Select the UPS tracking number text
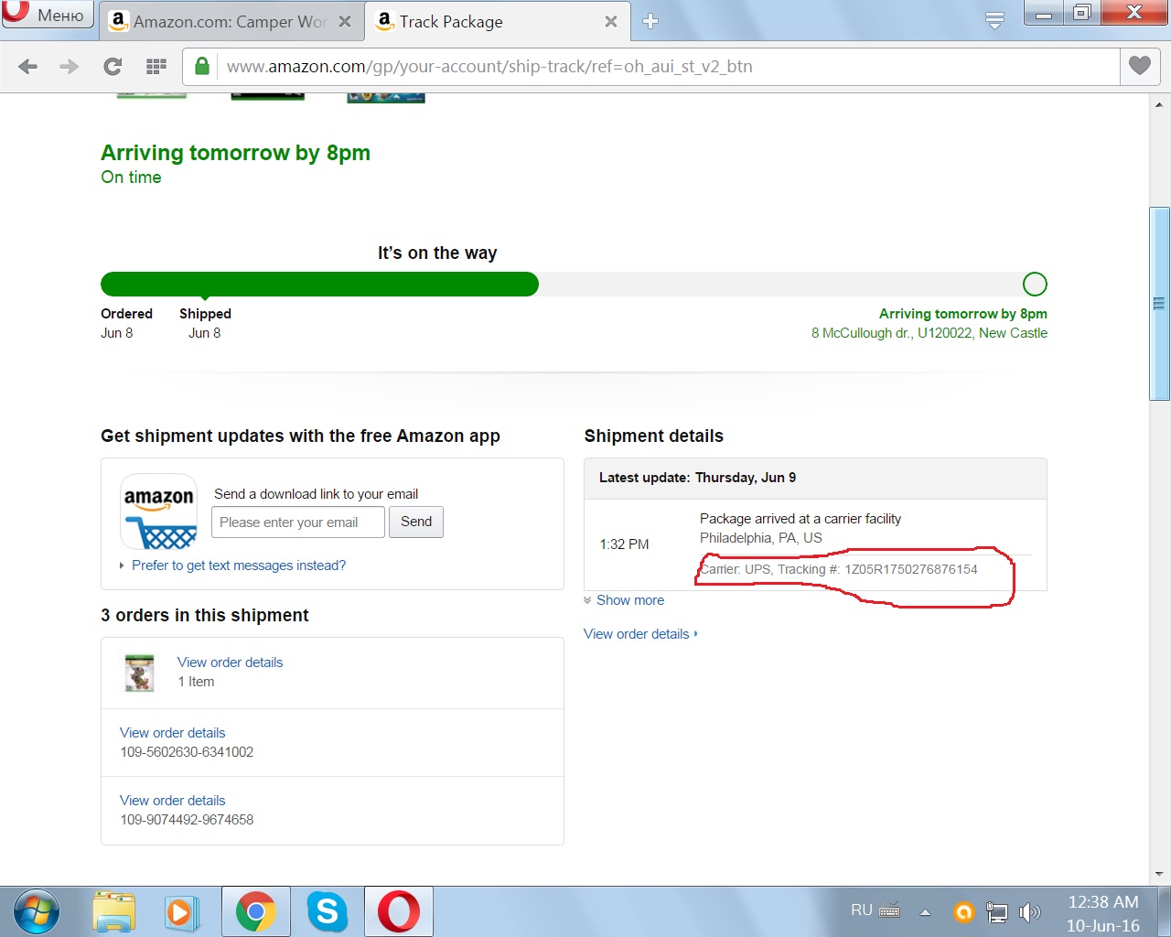Viewport: 1171px width, 937px height. [910, 569]
